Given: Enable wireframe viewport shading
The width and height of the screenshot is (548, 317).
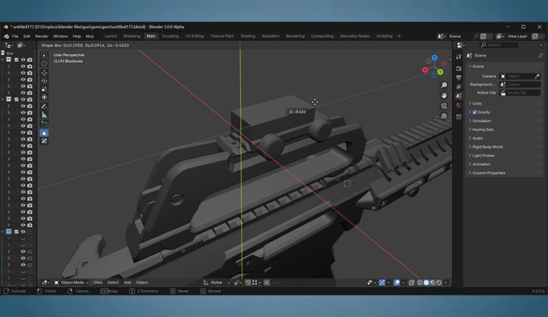Looking at the screenshot, I should click(x=420, y=282).
